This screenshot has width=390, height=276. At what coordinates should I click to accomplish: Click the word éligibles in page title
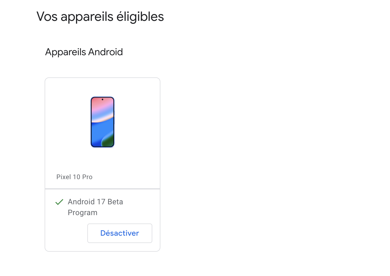tap(140, 17)
